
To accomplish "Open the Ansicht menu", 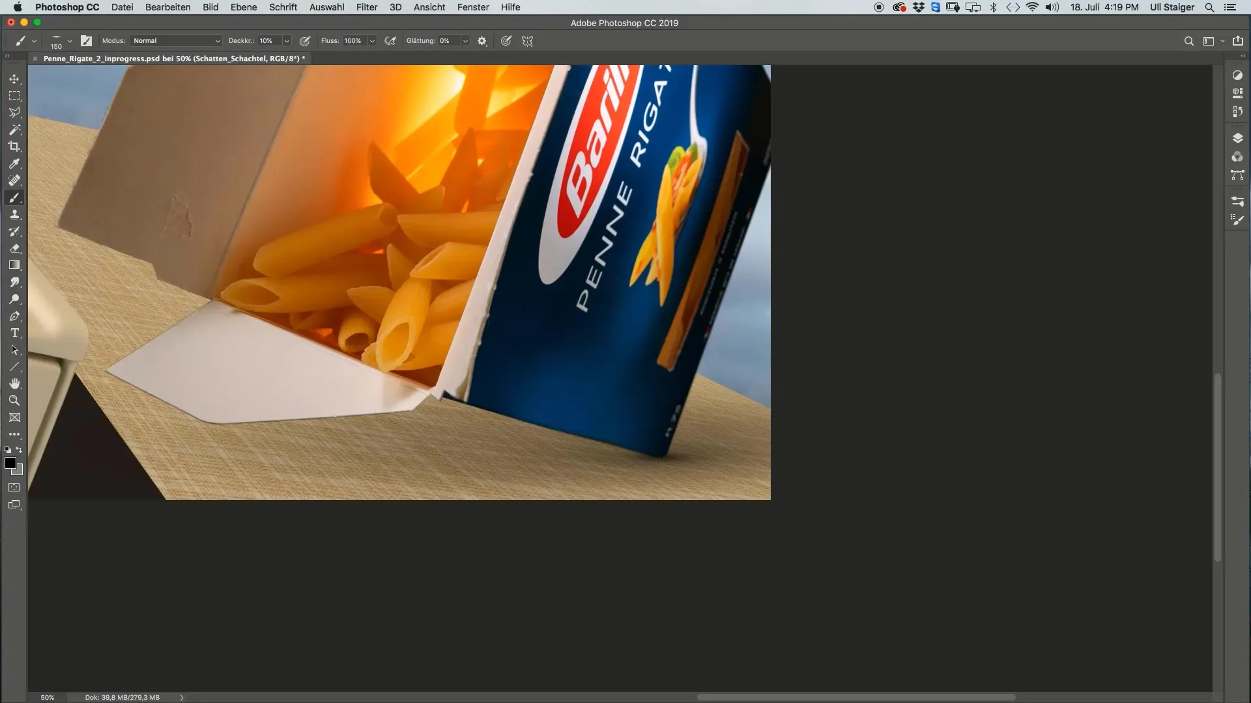I will (429, 7).
